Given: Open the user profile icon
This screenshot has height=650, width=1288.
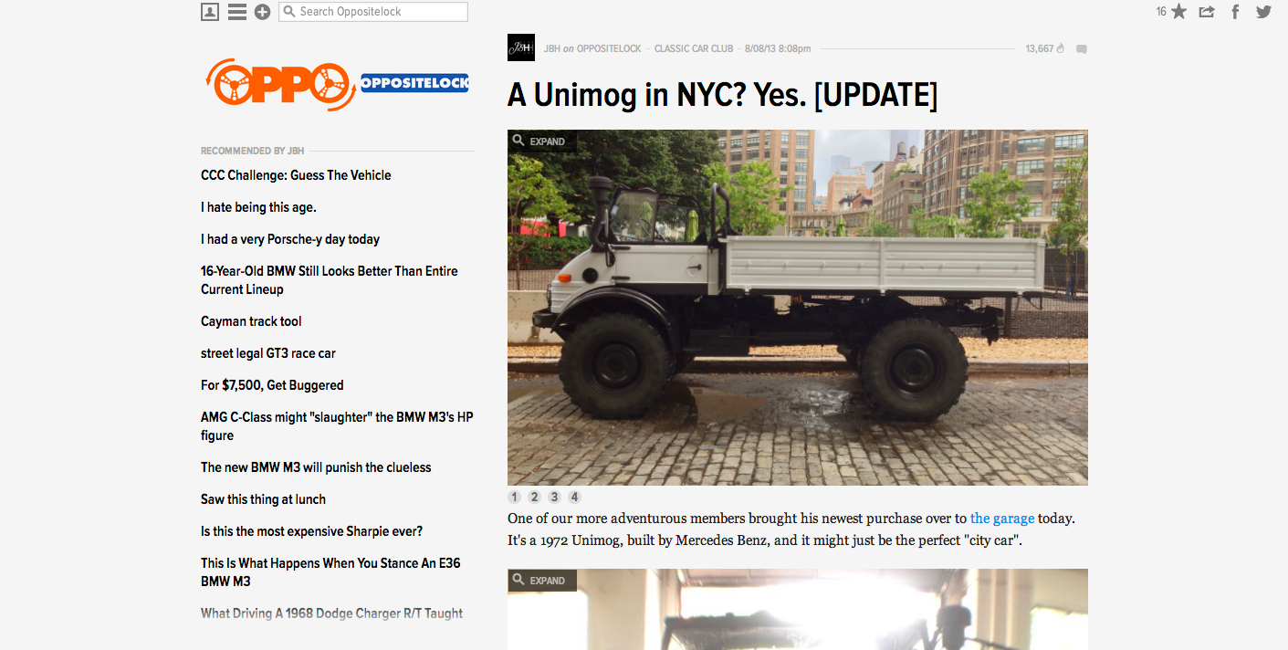Looking at the screenshot, I should tap(210, 12).
